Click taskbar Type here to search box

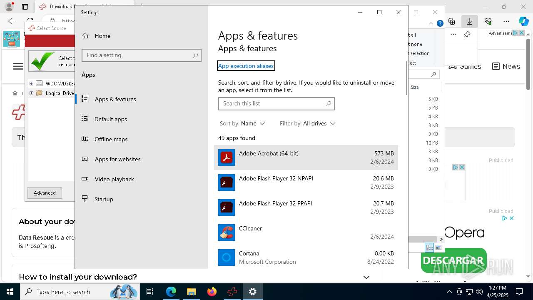[80, 292]
